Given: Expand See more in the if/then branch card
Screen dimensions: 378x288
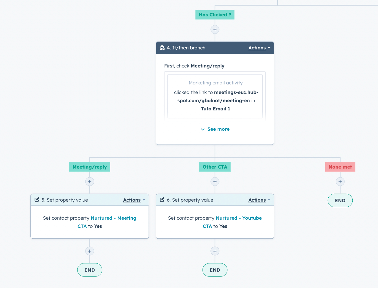Looking at the screenshot, I should (x=215, y=129).
